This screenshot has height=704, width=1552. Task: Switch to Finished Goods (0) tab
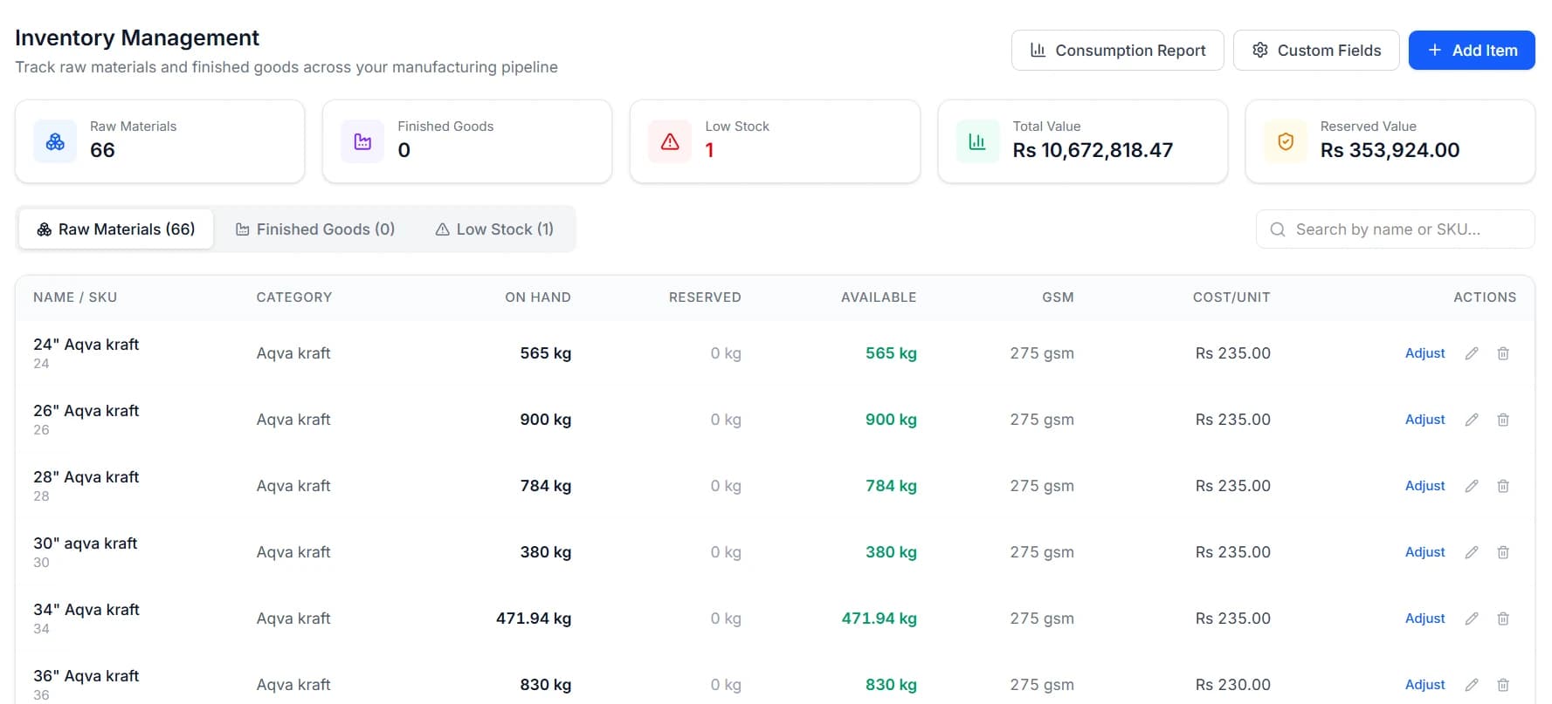(x=315, y=229)
